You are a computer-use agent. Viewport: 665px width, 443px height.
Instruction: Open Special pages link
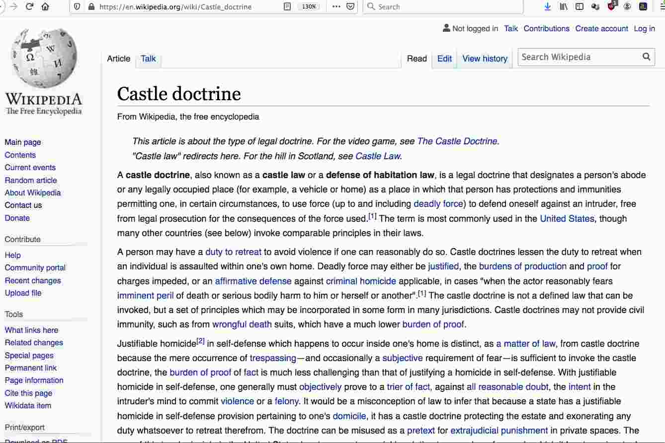pyautogui.click(x=29, y=355)
